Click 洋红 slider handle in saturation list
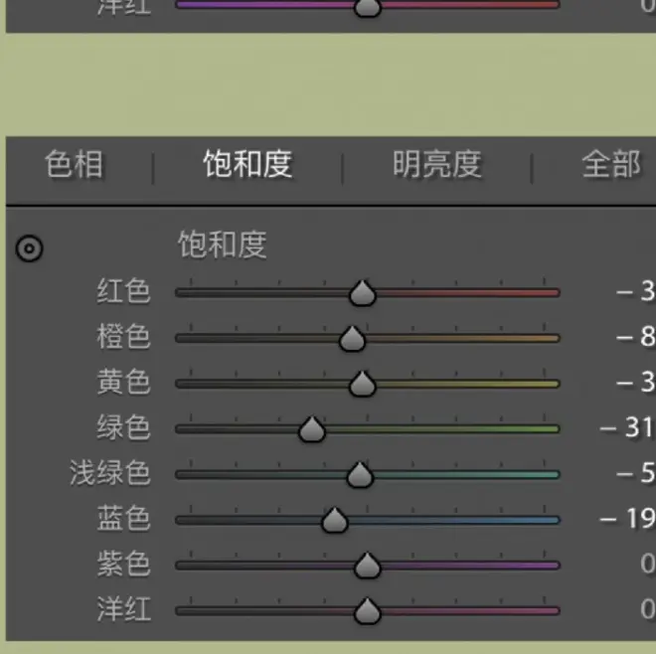The height and width of the screenshot is (654, 656). point(368,610)
